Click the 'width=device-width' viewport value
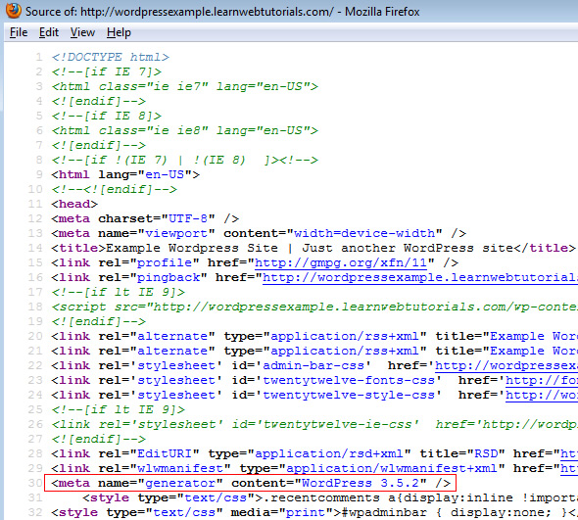The width and height of the screenshot is (578, 520). pos(364,233)
